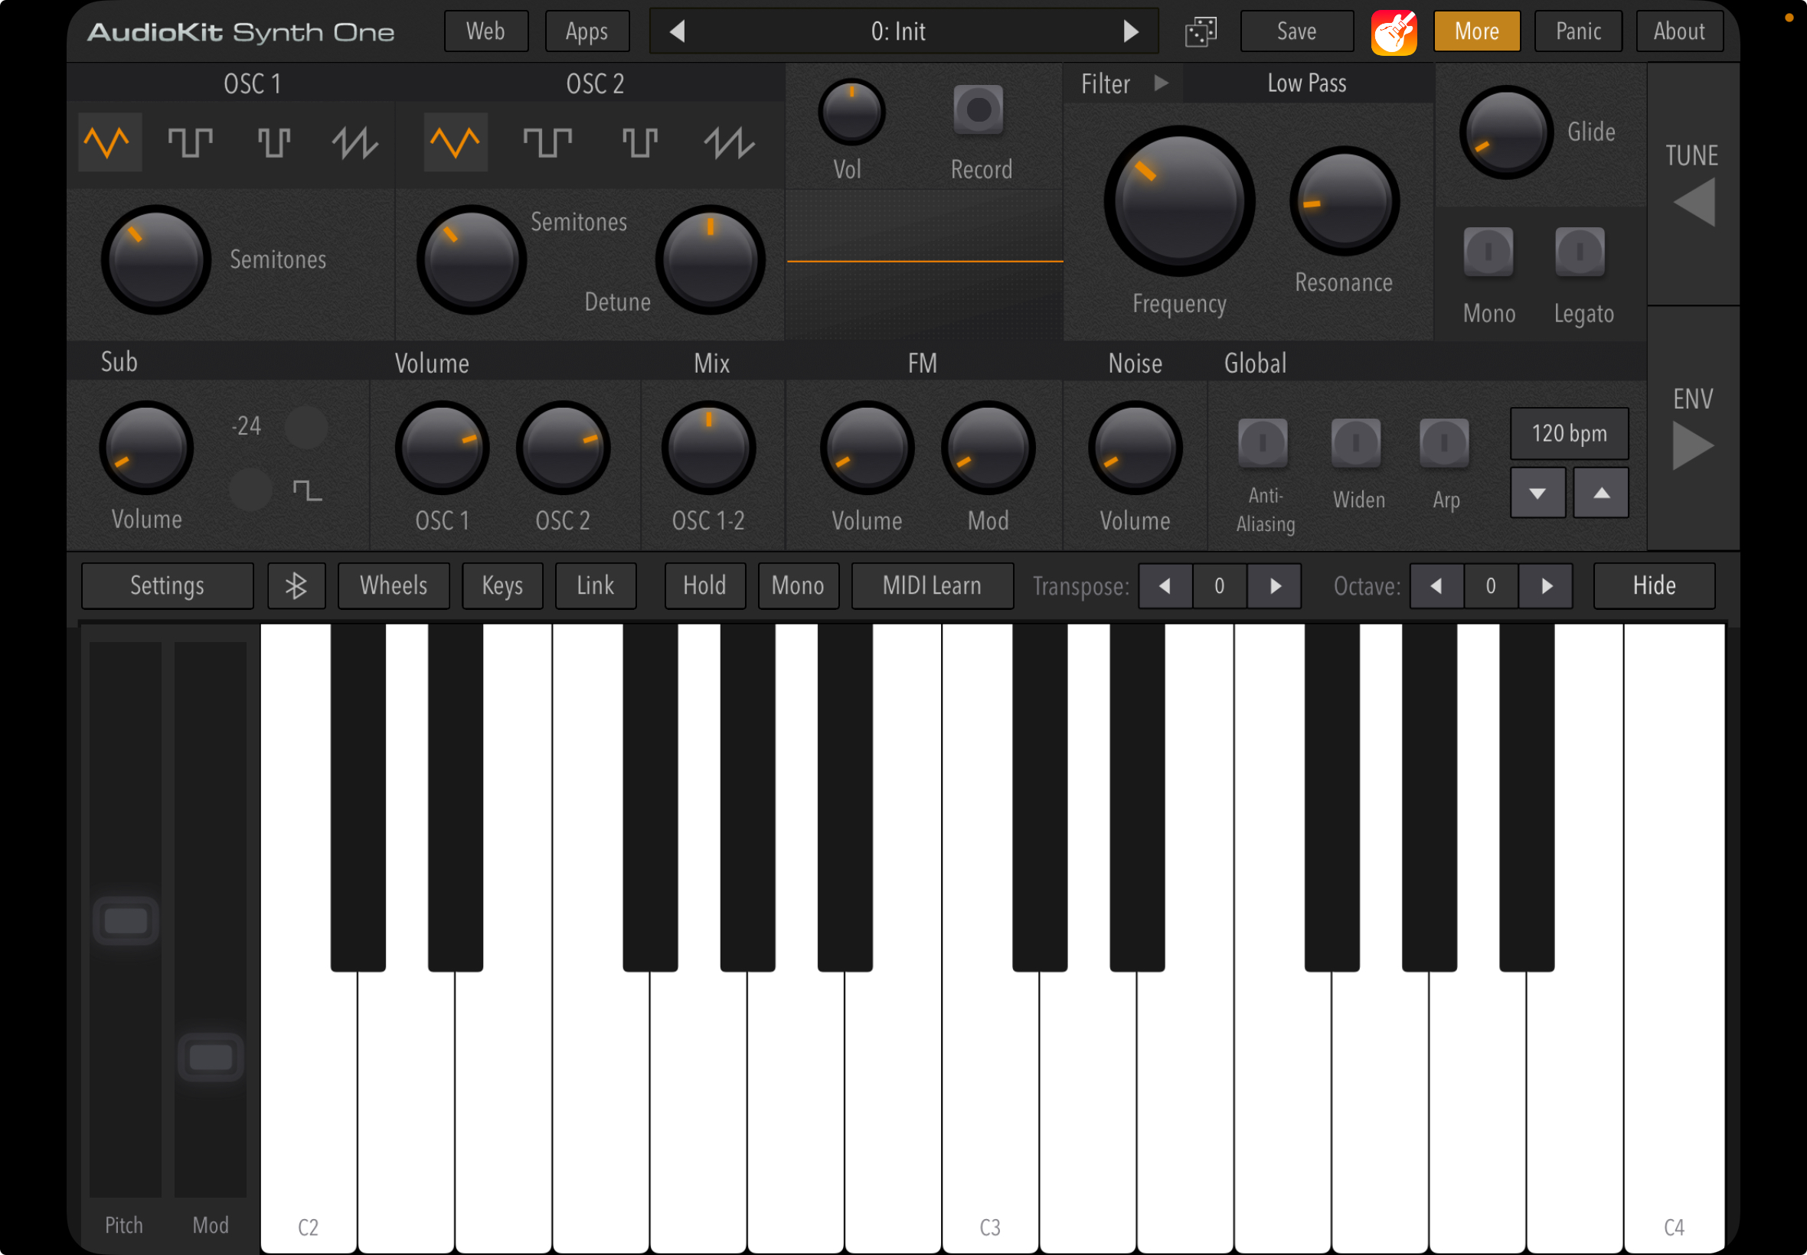The height and width of the screenshot is (1255, 1807).
Task: Toggle Anti-Aliasing switch
Action: [1263, 444]
